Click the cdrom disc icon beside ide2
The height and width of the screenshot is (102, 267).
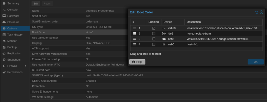coord(164,33)
